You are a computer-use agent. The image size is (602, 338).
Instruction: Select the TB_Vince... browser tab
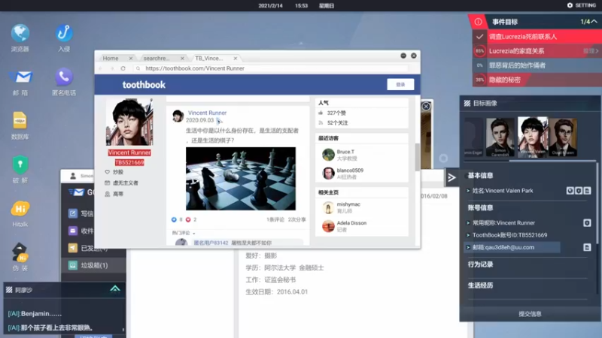(209, 59)
